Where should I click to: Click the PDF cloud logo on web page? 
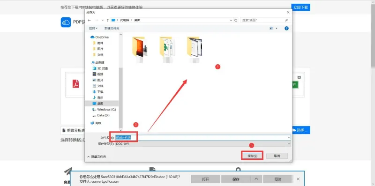coord(66,22)
